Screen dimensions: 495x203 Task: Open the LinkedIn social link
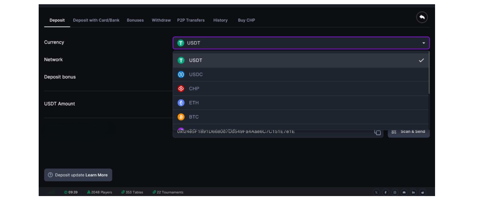[413, 192]
